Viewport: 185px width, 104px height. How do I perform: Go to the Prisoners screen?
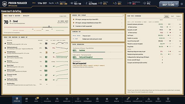47,100
